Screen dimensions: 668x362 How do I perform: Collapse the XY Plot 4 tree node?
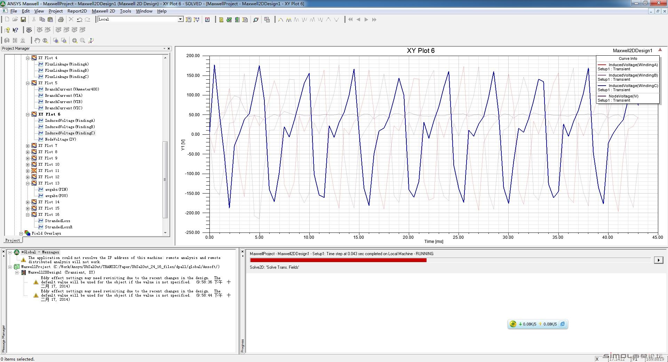(27, 58)
